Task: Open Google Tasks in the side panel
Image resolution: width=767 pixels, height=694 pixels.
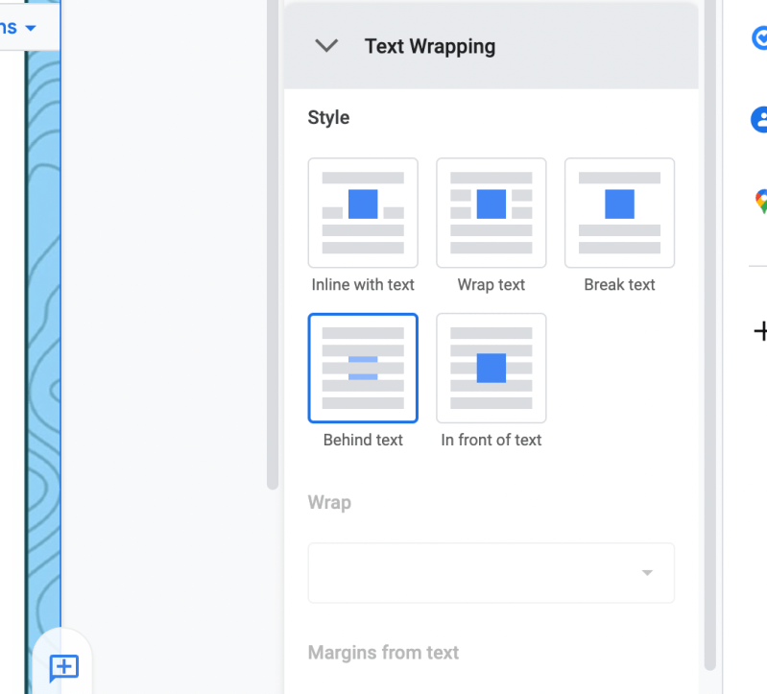Action: coord(759,37)
